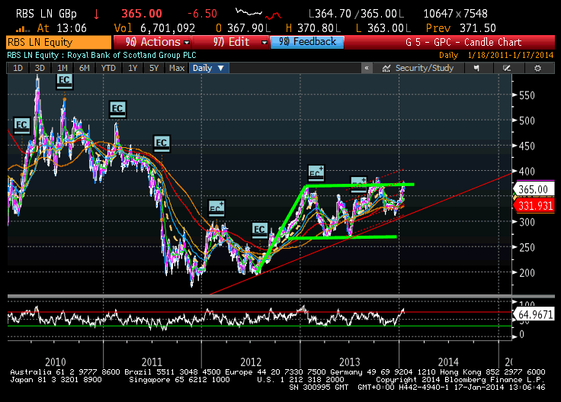Click the L 363.00L low value
The width and height of the screenshot is (561, 402).
383,28
